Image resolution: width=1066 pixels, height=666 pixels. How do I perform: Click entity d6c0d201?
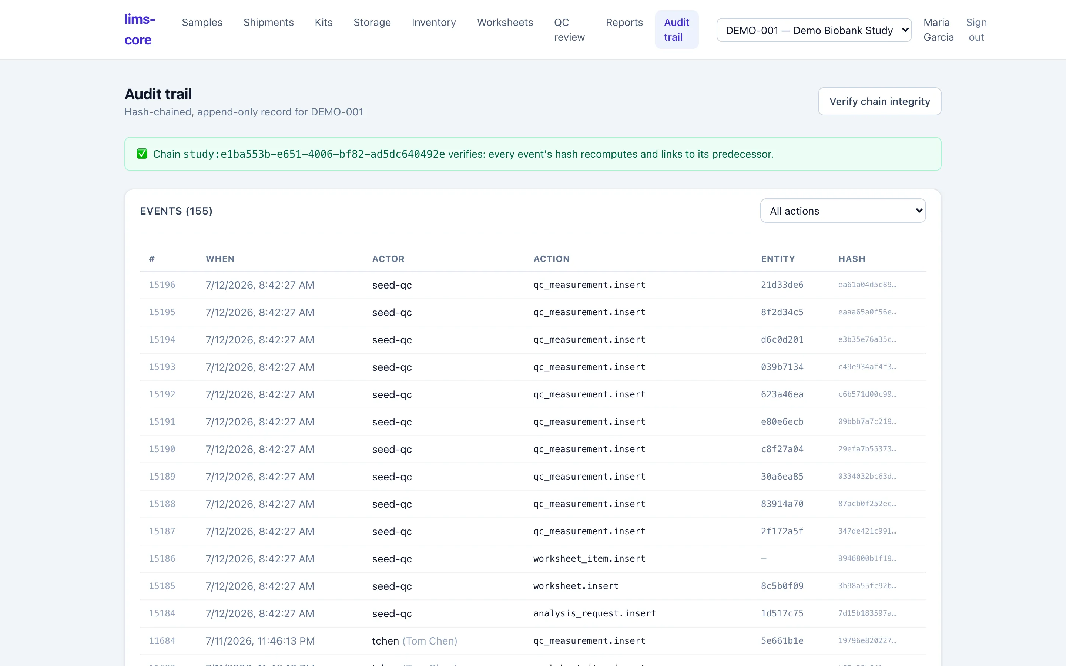(x=782, y=339)
